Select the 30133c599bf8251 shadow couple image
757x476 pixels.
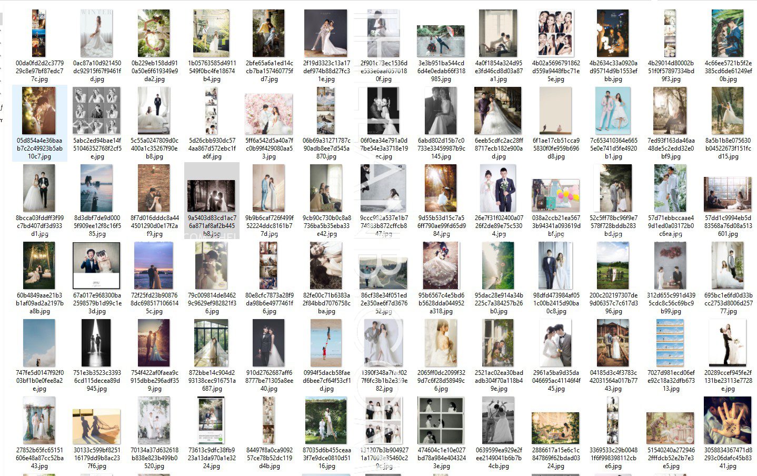point(97,426)
